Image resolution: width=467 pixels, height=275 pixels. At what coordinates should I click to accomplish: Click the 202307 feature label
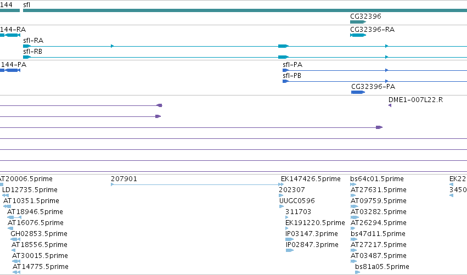click(291, 190)
